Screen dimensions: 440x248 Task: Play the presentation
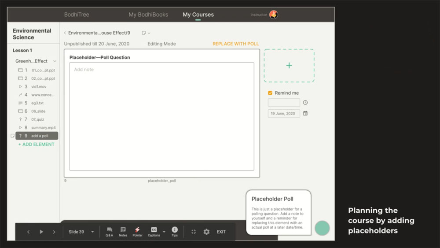tap(41, 232)
